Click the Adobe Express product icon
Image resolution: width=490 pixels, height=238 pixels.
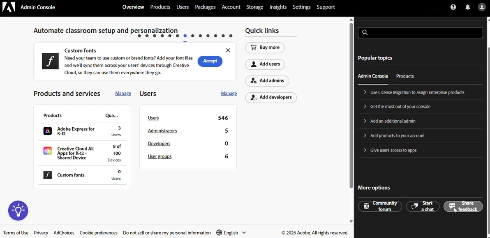(x=48, y=131)
